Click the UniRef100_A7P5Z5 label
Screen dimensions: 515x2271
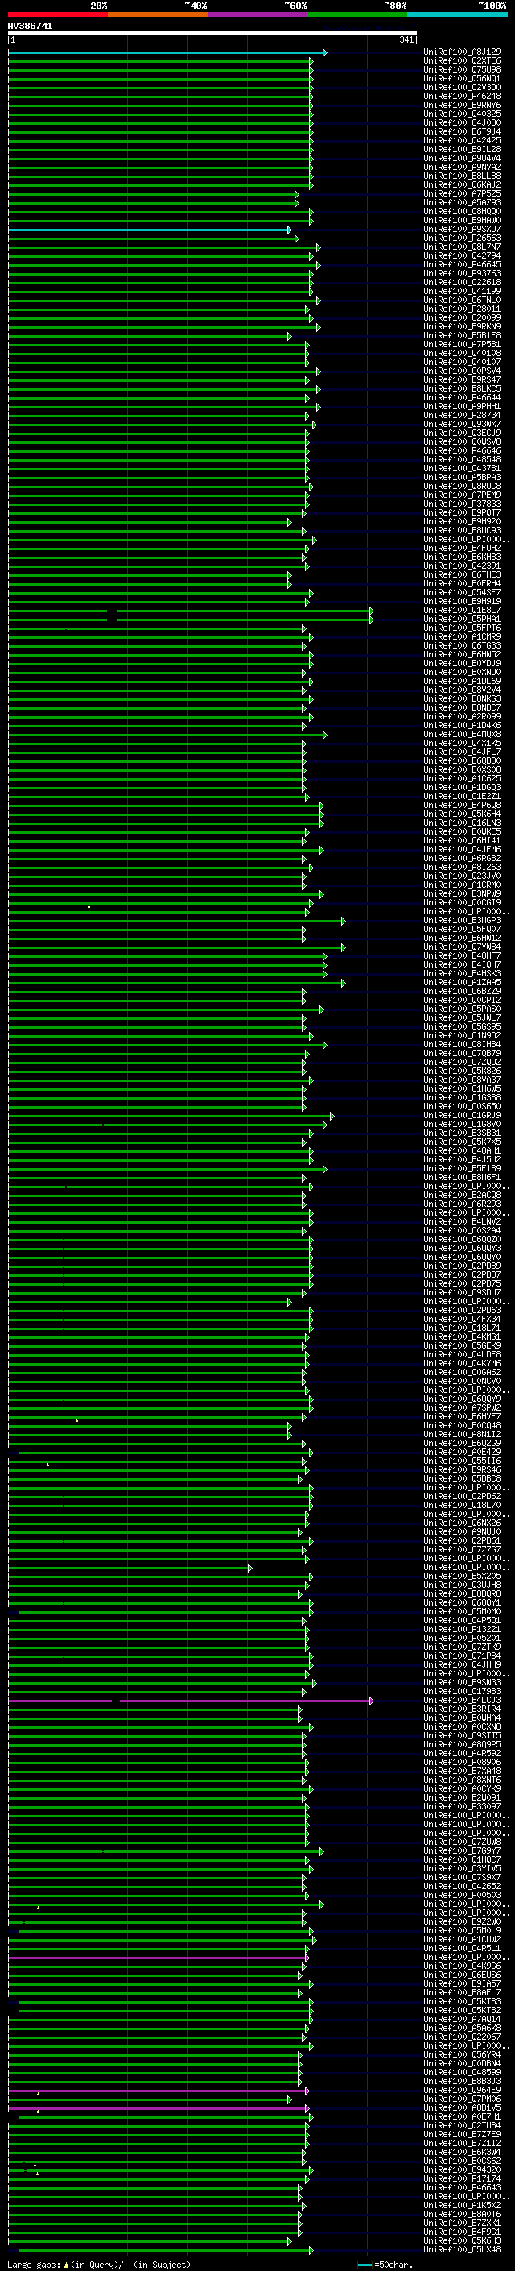462,194
